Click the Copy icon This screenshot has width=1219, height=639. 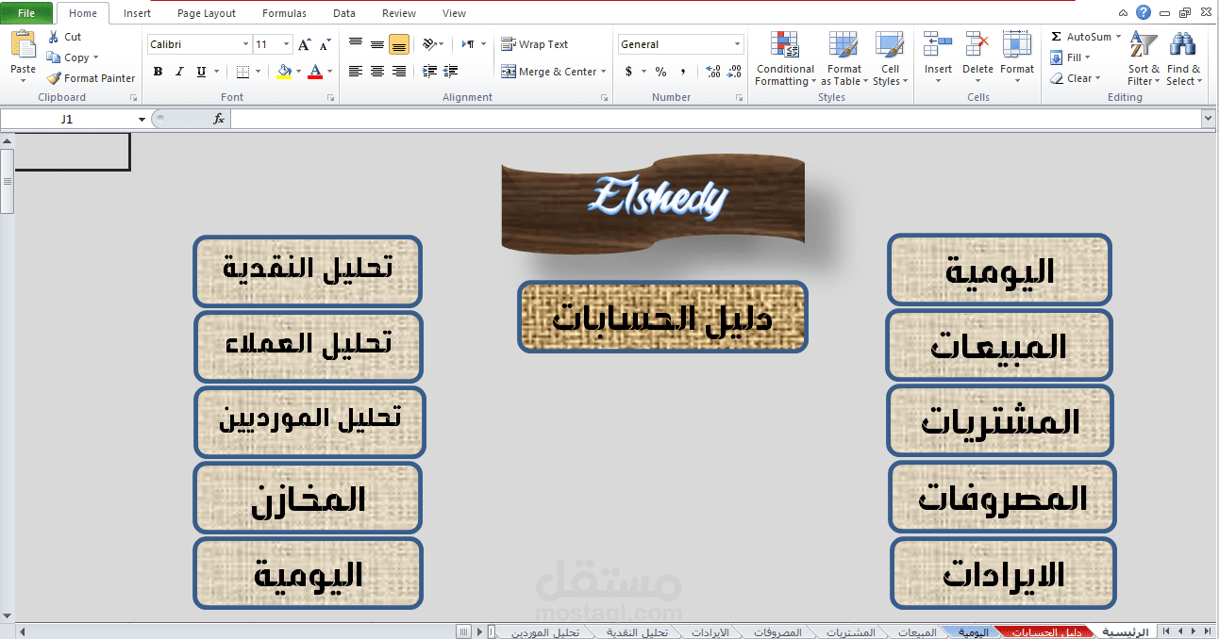(x=54, y=57)
